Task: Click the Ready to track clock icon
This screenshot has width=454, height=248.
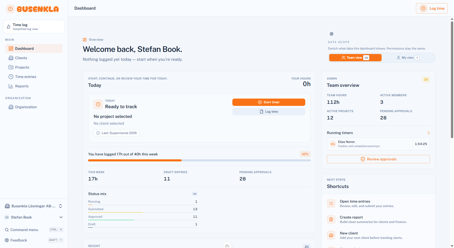Action: pos(98,104)
